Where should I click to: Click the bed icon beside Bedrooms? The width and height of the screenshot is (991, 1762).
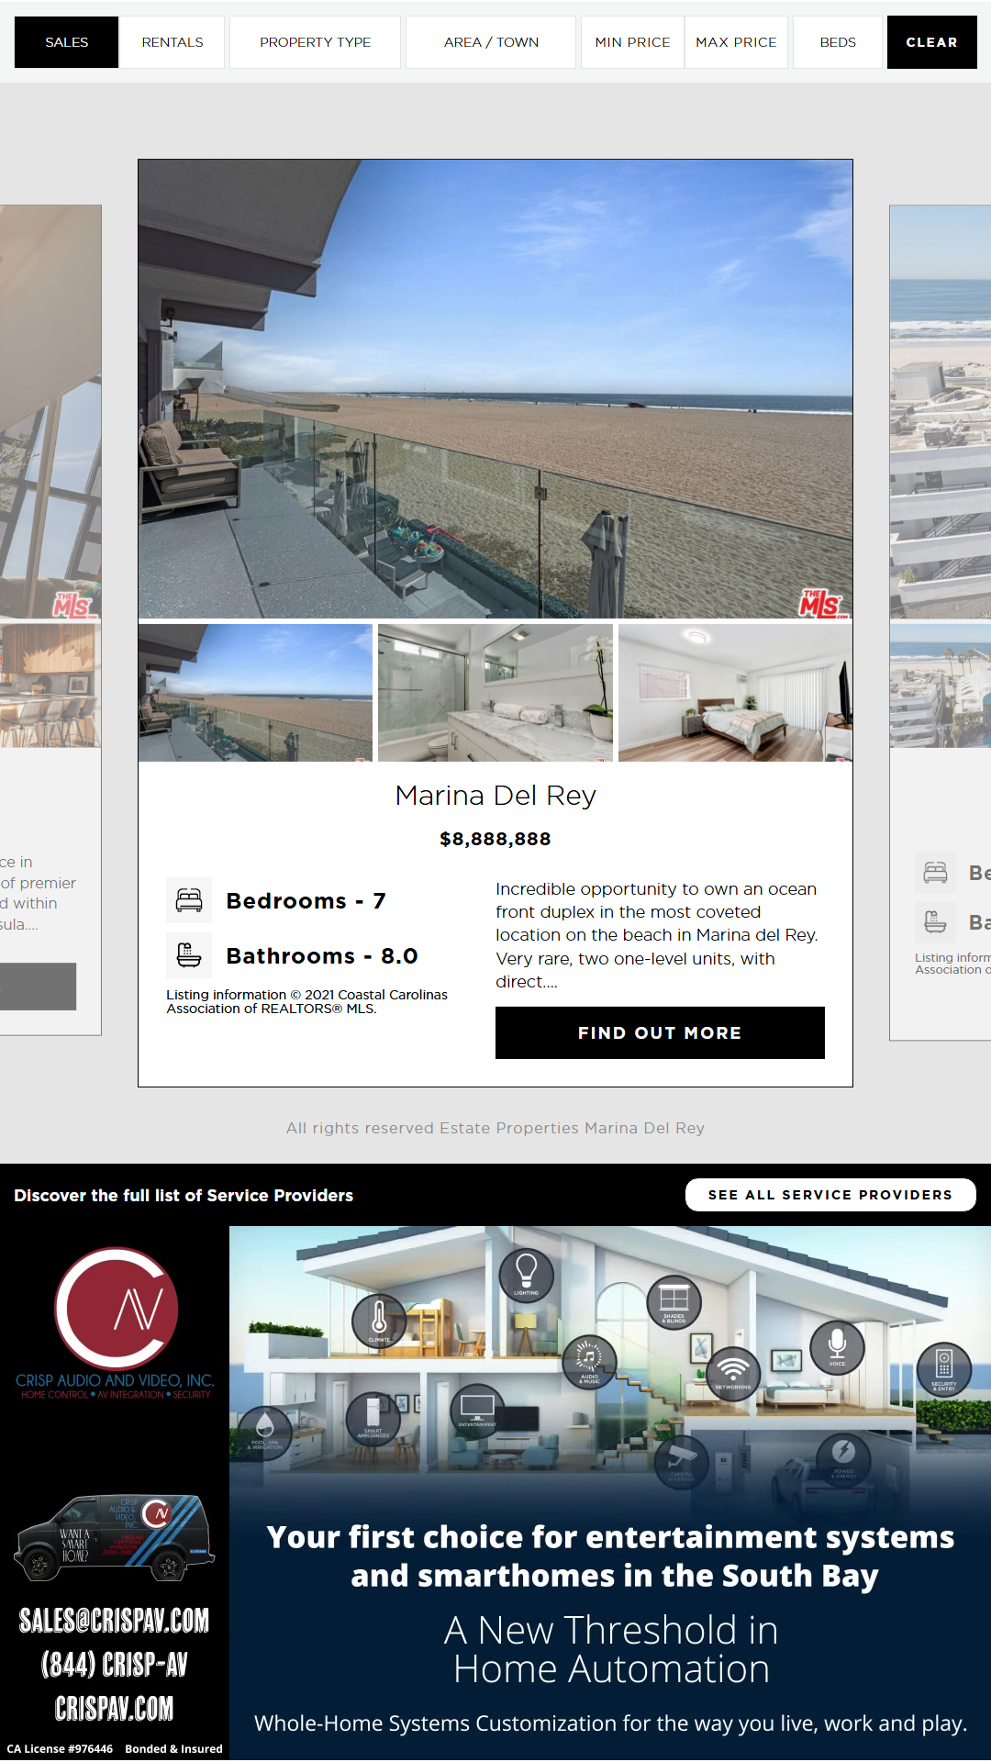[x=189, y=900]
